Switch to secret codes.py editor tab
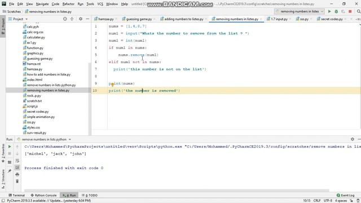This screenshot has width=361, height=203. pos(332,19)
